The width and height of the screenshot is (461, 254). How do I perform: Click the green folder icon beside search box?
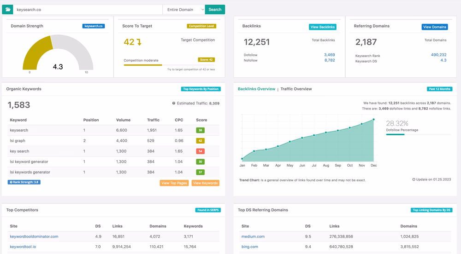8,9
